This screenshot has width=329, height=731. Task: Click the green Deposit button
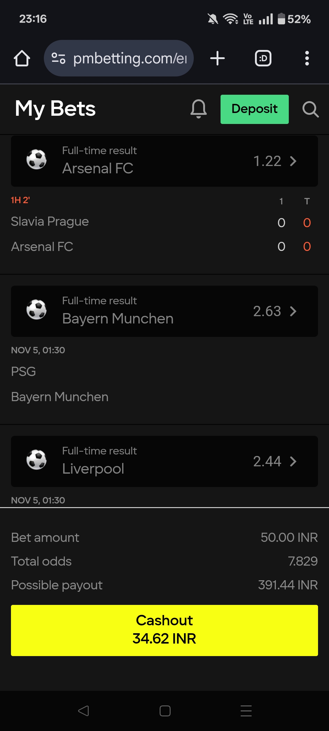[254, 109]
